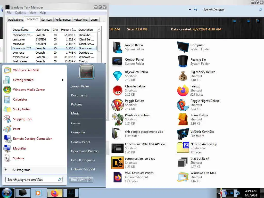The image size is (264, 198).
Task: Select the Bejeweled Deluxe diamond icon
Action: click(117, 76)
